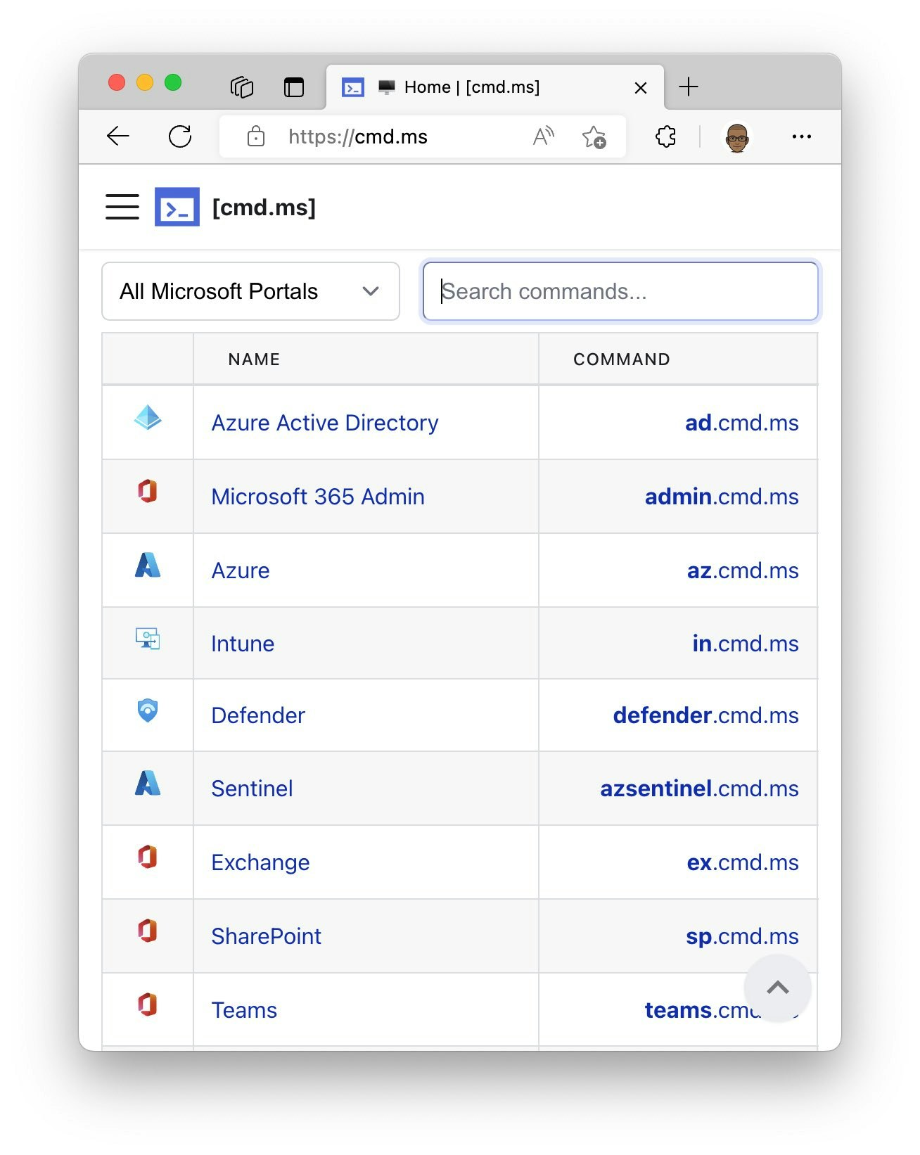Focus the Search commands input field
This screenshot has width=920, height=1155.
[620, 291]
